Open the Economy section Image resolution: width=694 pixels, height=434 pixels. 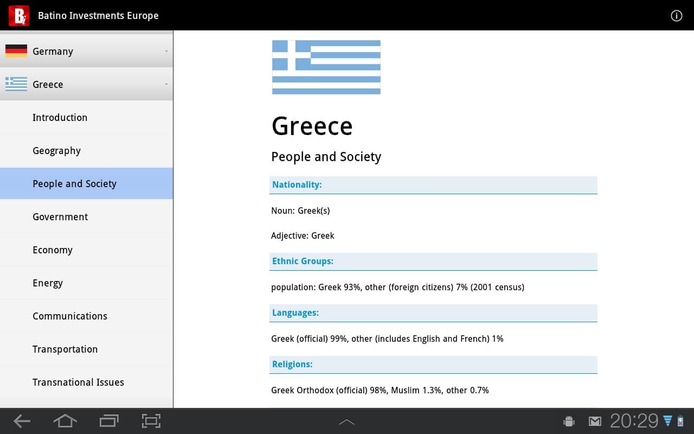click(86, 250)
